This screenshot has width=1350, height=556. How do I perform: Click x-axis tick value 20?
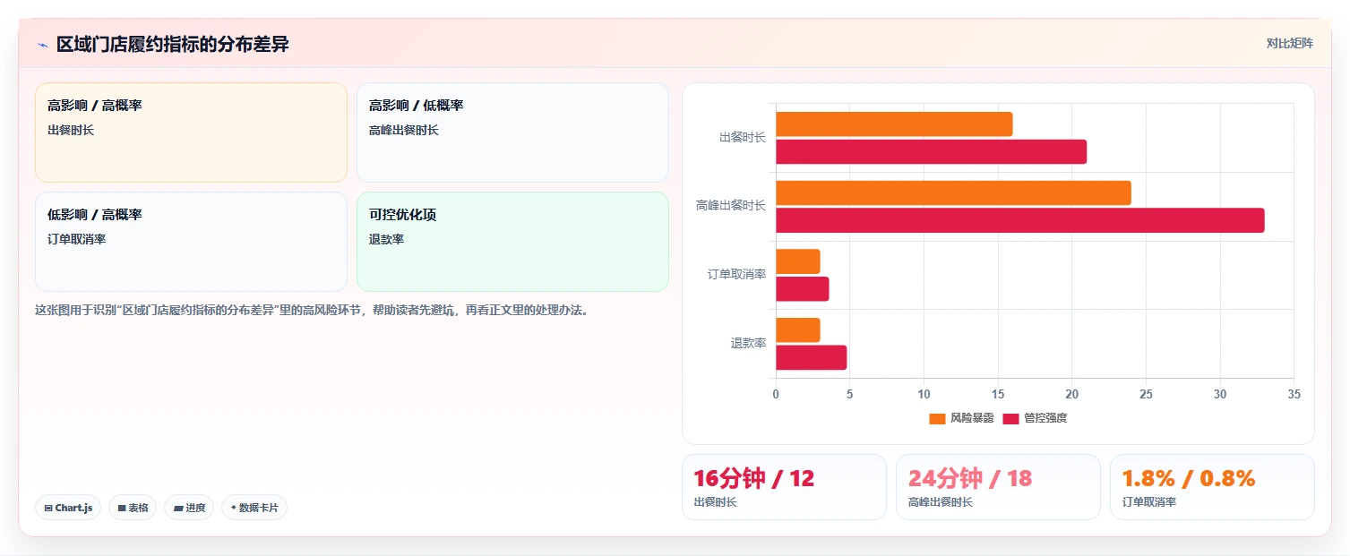(1071, 394)
